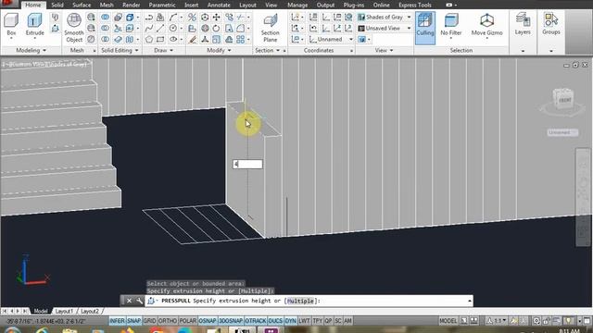Image resolution: width=593 pixels, height=333 pixels.
Task: Select the Rotate tool in Modify panel
Action: [216, 28]
